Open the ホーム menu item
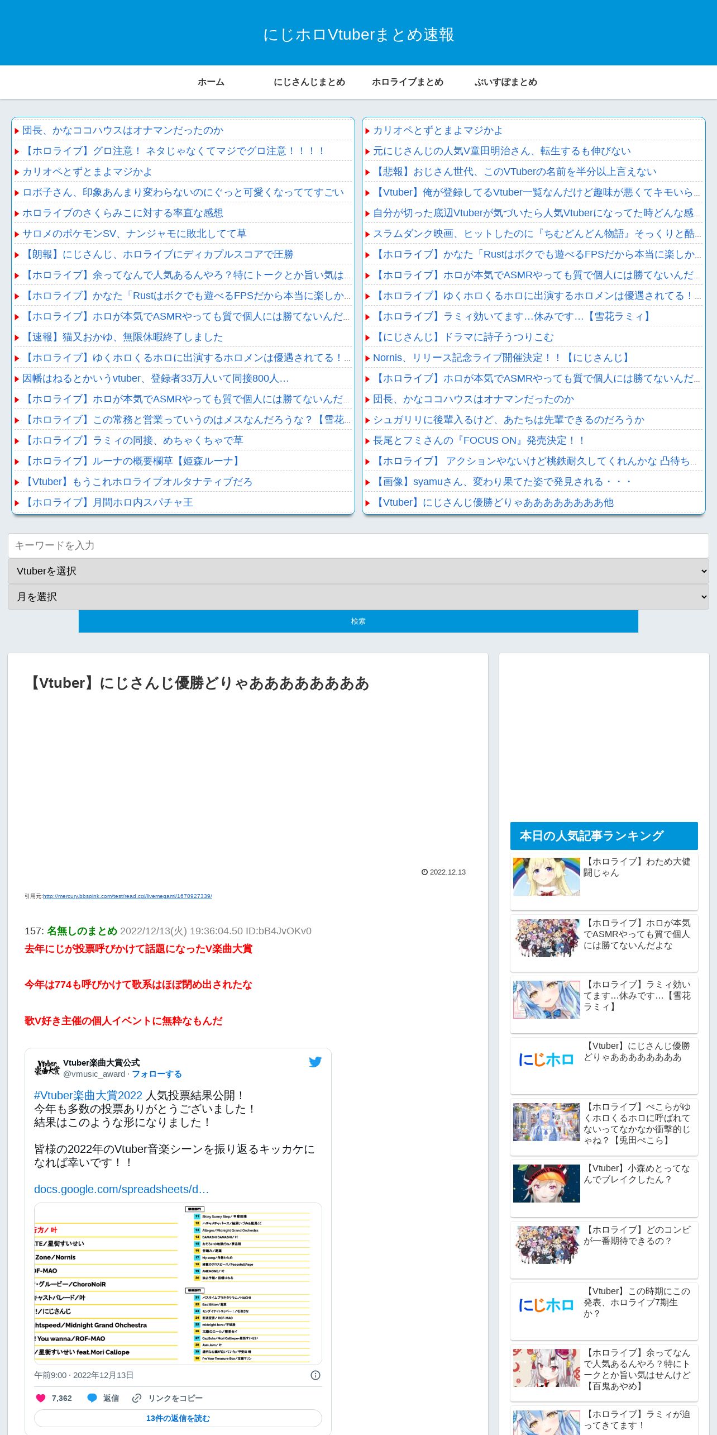Image resolution: width=717 pixels, height=1435 pixels. point(211,82)
